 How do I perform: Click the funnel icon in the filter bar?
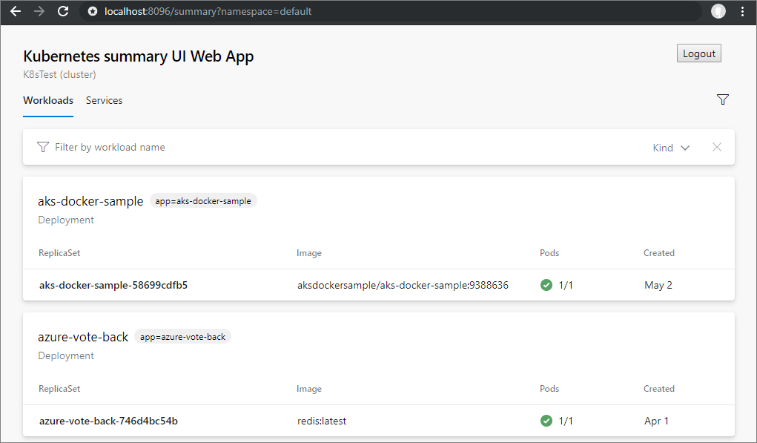coord(43,147)
